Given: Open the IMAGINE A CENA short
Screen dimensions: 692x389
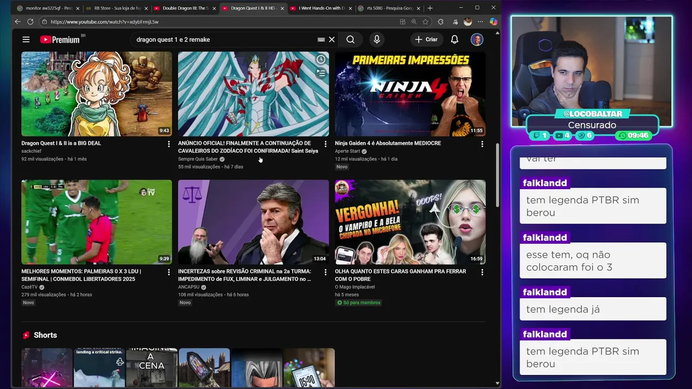Looking at the screenshot, I should [151, 367].
